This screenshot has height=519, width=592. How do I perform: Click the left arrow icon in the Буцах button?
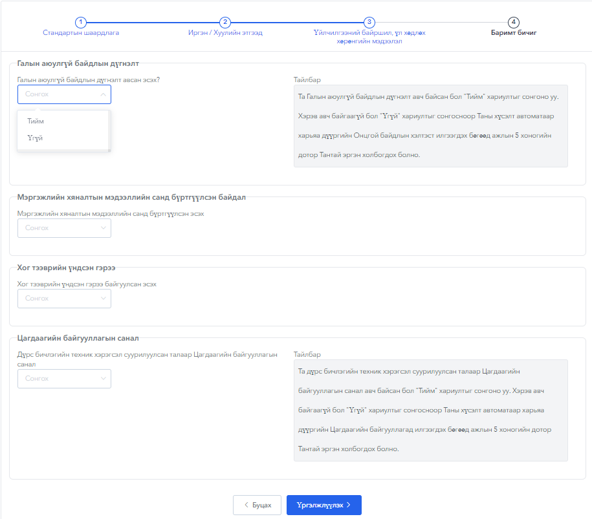tap(246, 505)
